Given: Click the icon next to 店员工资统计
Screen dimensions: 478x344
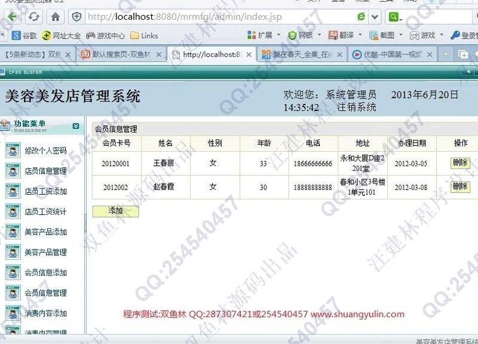Looking at the screenshot, I should tap(13, 211).
